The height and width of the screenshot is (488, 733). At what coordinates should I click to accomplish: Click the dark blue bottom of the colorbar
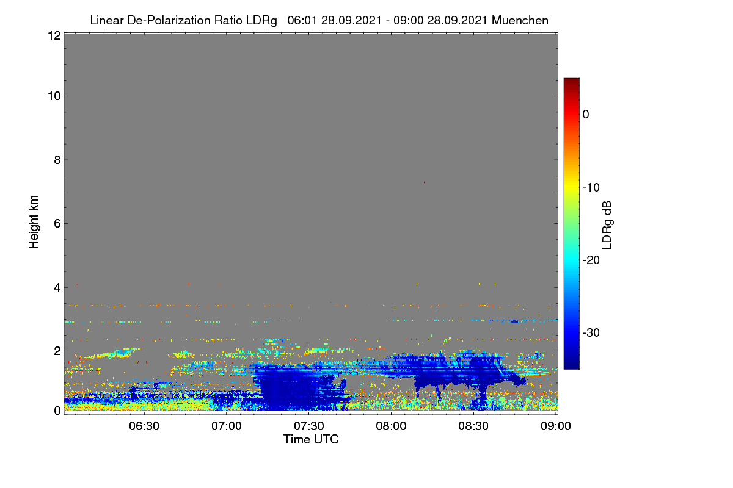click(x=571, y=364)
